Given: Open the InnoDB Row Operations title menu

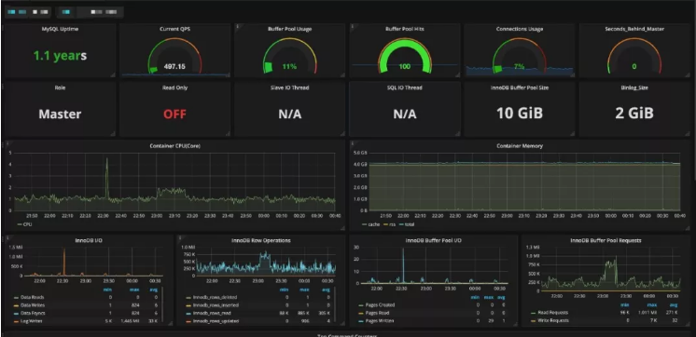Looking at the screenshot, I should [261, 240].
